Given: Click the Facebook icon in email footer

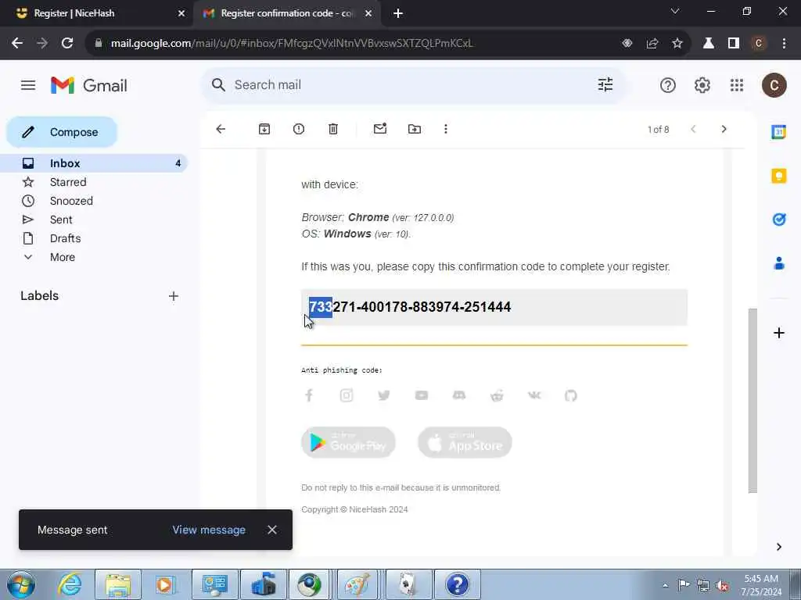Looking at the screenshot, I should coord(309,395).
